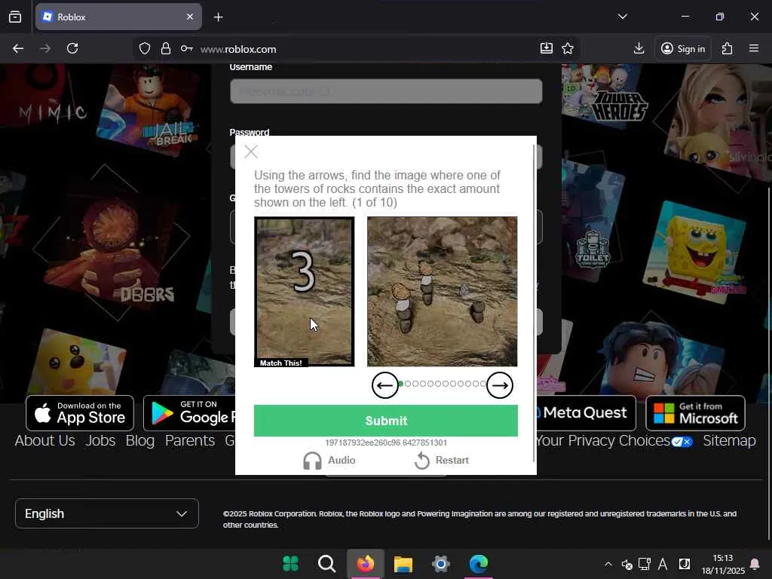Show next rock tower image with right arrow

pyautogui.click(x=500, y=385)
